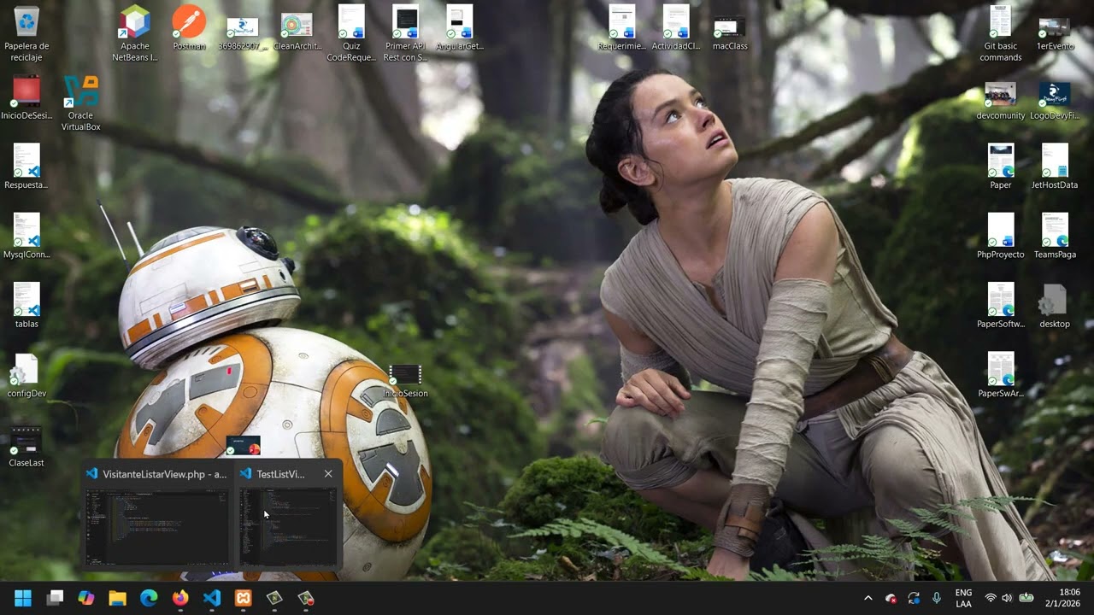Click the taskbar app icon left of red-badged one

tap(274, 598)
